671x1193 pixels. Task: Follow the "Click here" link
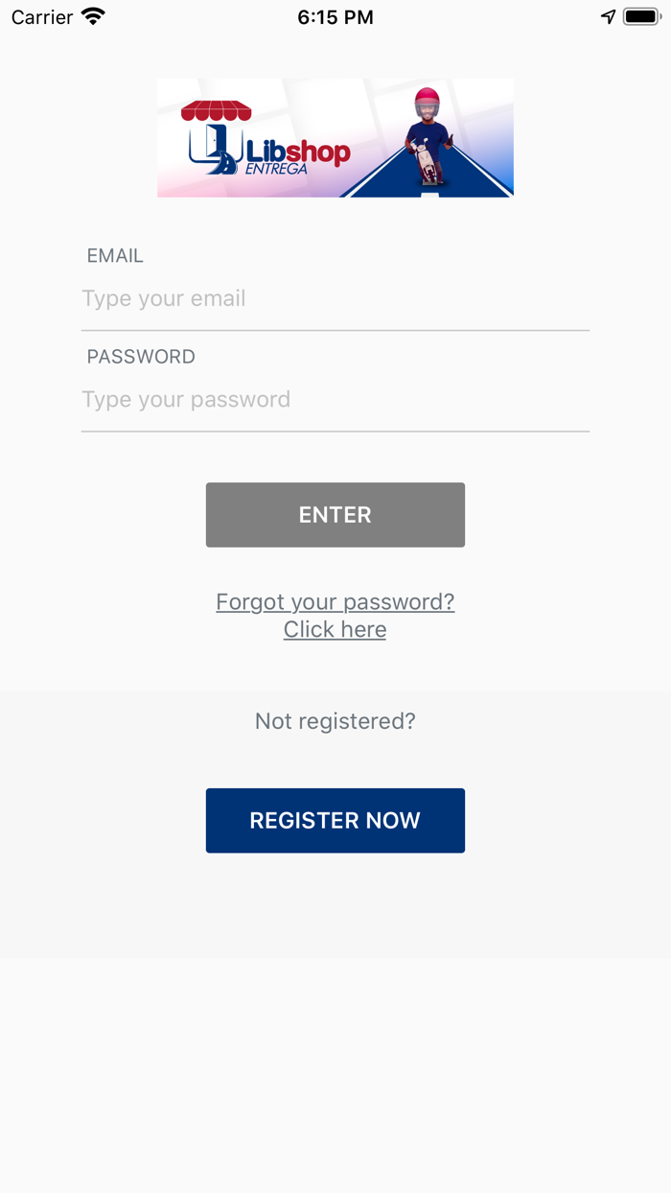tap(335, 630)
